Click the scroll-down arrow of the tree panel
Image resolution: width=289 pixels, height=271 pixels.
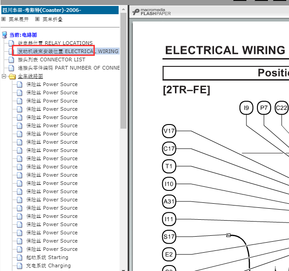point(123,270)
